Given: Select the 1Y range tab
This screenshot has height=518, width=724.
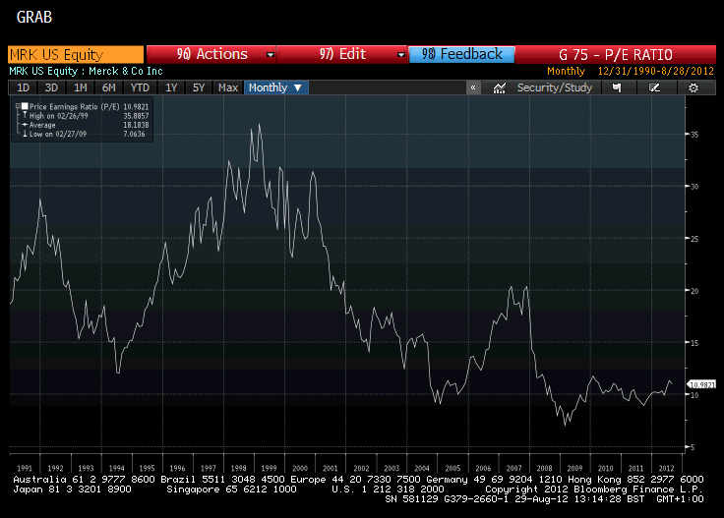Looking at the screenshot, I should (x=171, y=87).
